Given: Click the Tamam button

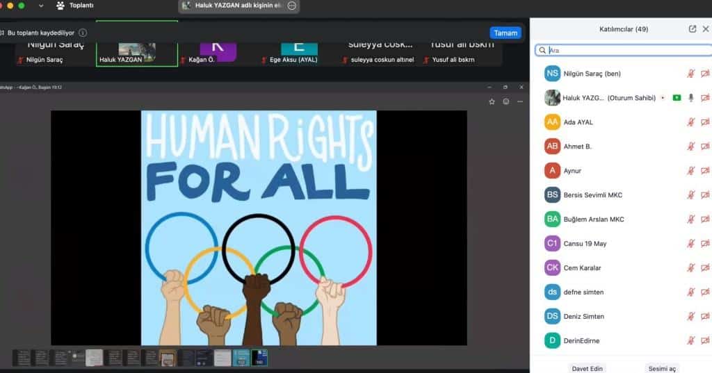Looking at the screenshot, I should [x=505, y=33].
